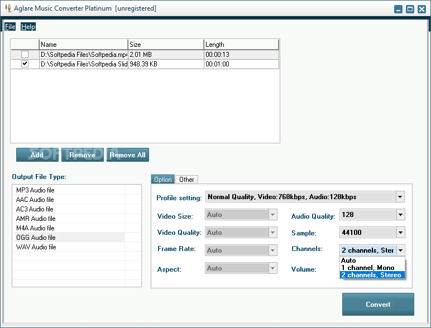Select AC3 Audio file output type
The height and width of the screenshot is (328, 431).
coord(69,209)
